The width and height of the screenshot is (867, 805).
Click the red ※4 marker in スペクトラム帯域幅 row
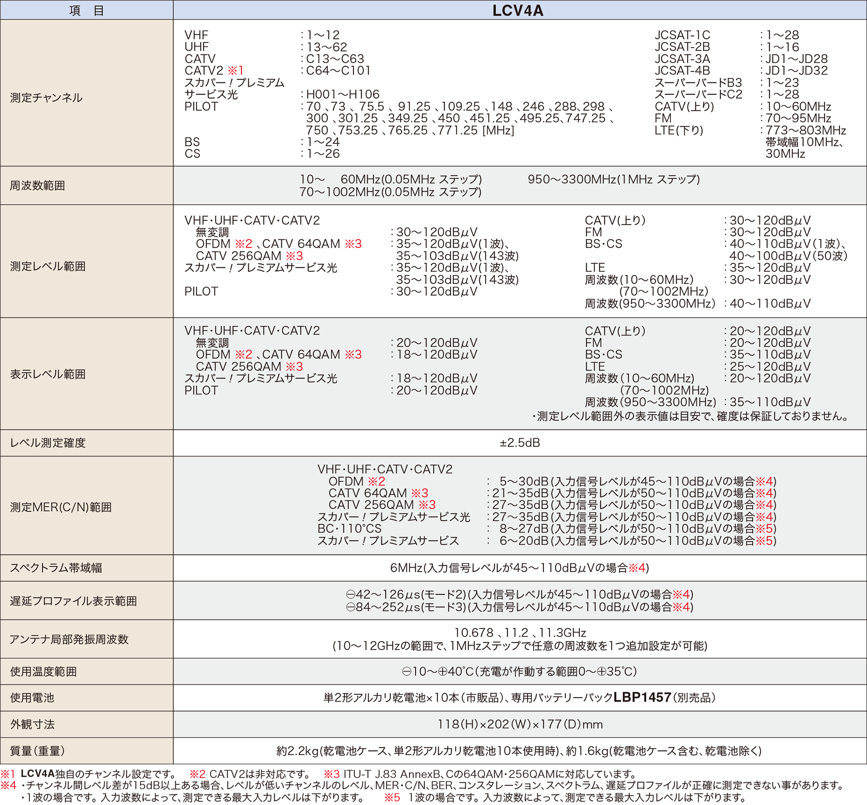637,568
